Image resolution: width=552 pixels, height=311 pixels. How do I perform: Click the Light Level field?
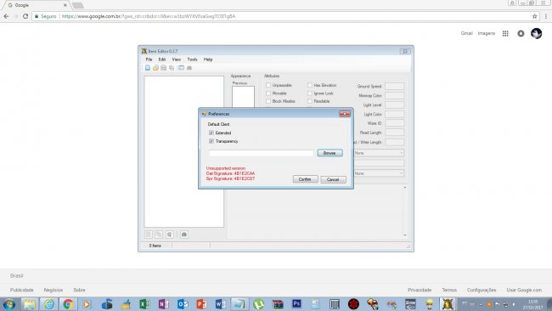click(394, 105)
